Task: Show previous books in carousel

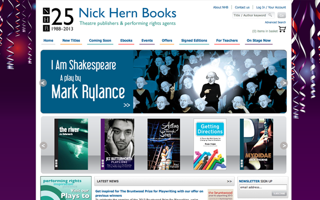Action: coord(43,145)
